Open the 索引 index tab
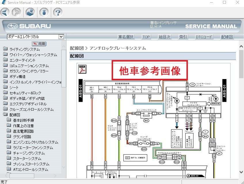This screenshot has height=184, width=244. tap(183, 37)
